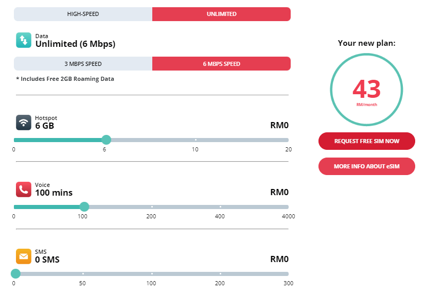Switch to High-Speed data plan
Viewport: 426px width, 294px height.
click(83, 14)
